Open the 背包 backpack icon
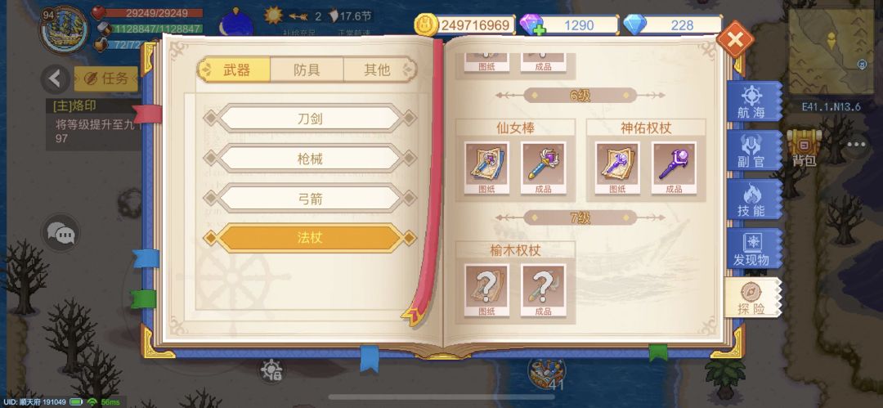This screenshot has height=408, width=883. click(x=805, y=148)
